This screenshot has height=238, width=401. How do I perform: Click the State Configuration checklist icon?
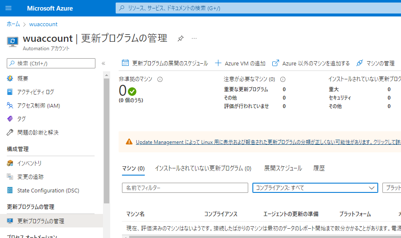coord(10,190)
